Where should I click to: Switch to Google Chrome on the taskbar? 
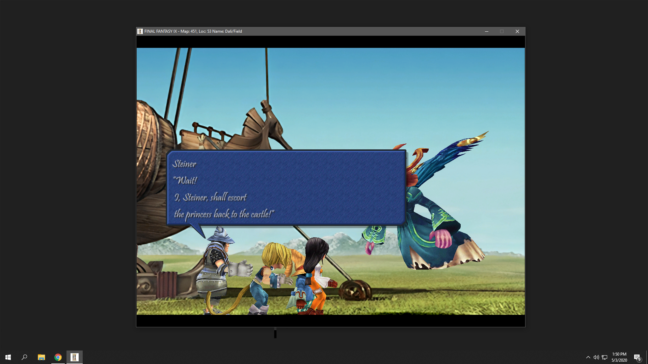[58, 357]
